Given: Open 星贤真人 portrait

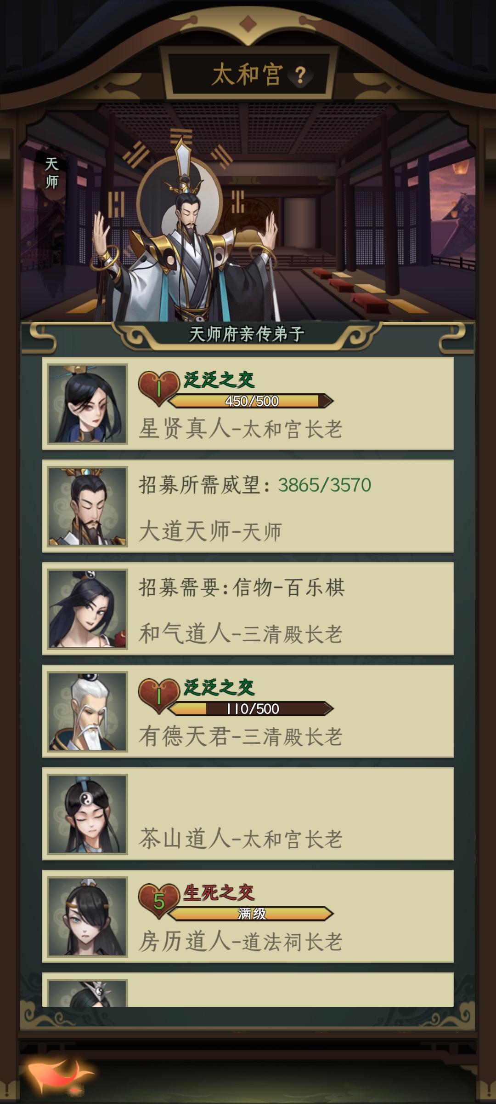Looking at the screenshot, I should [x=87, y=404].
